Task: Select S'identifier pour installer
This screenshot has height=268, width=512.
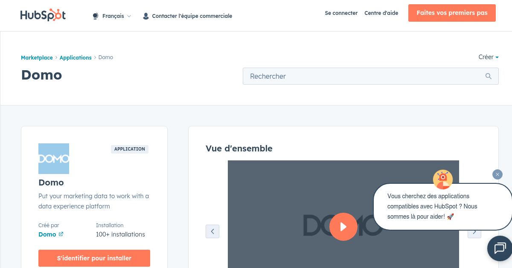Action: point(94,258)
